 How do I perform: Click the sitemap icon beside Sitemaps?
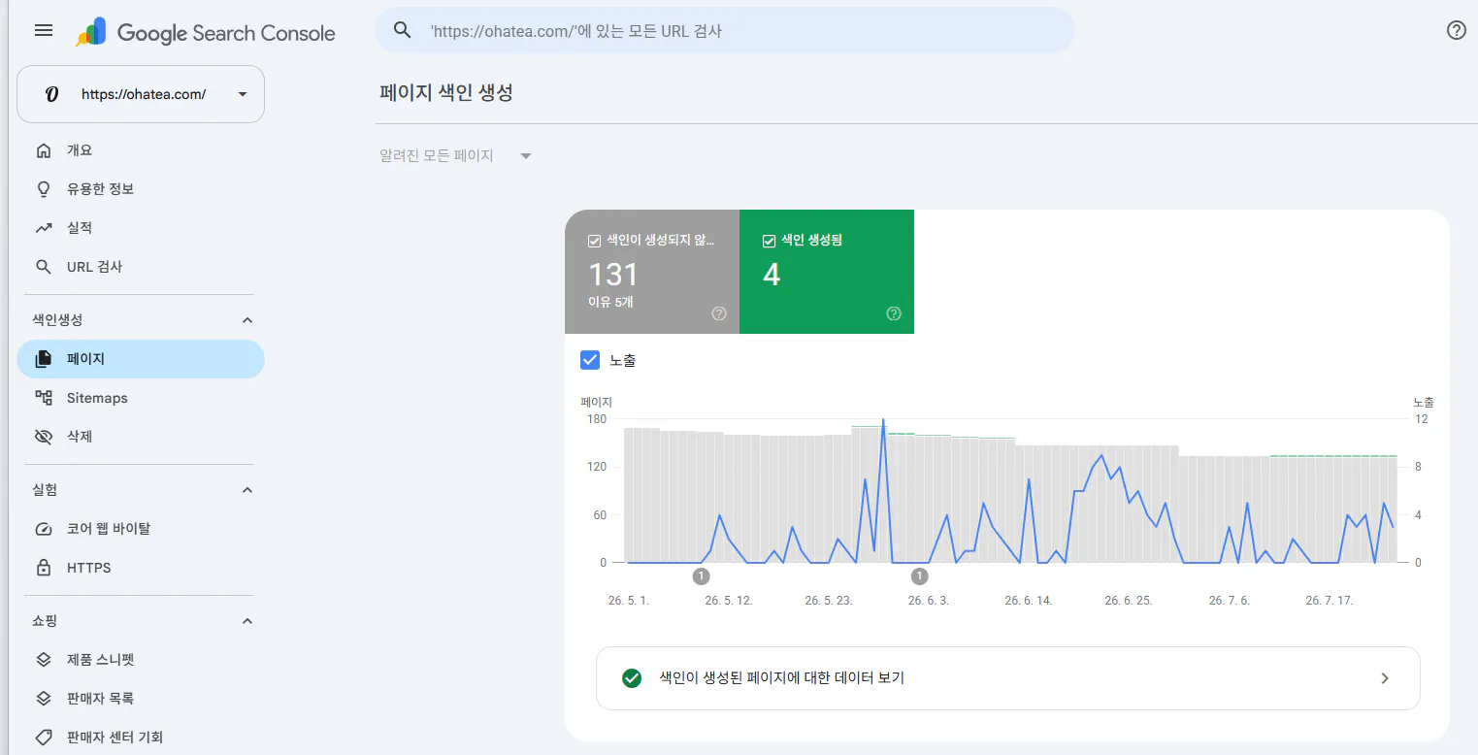[x=43, y=398]
